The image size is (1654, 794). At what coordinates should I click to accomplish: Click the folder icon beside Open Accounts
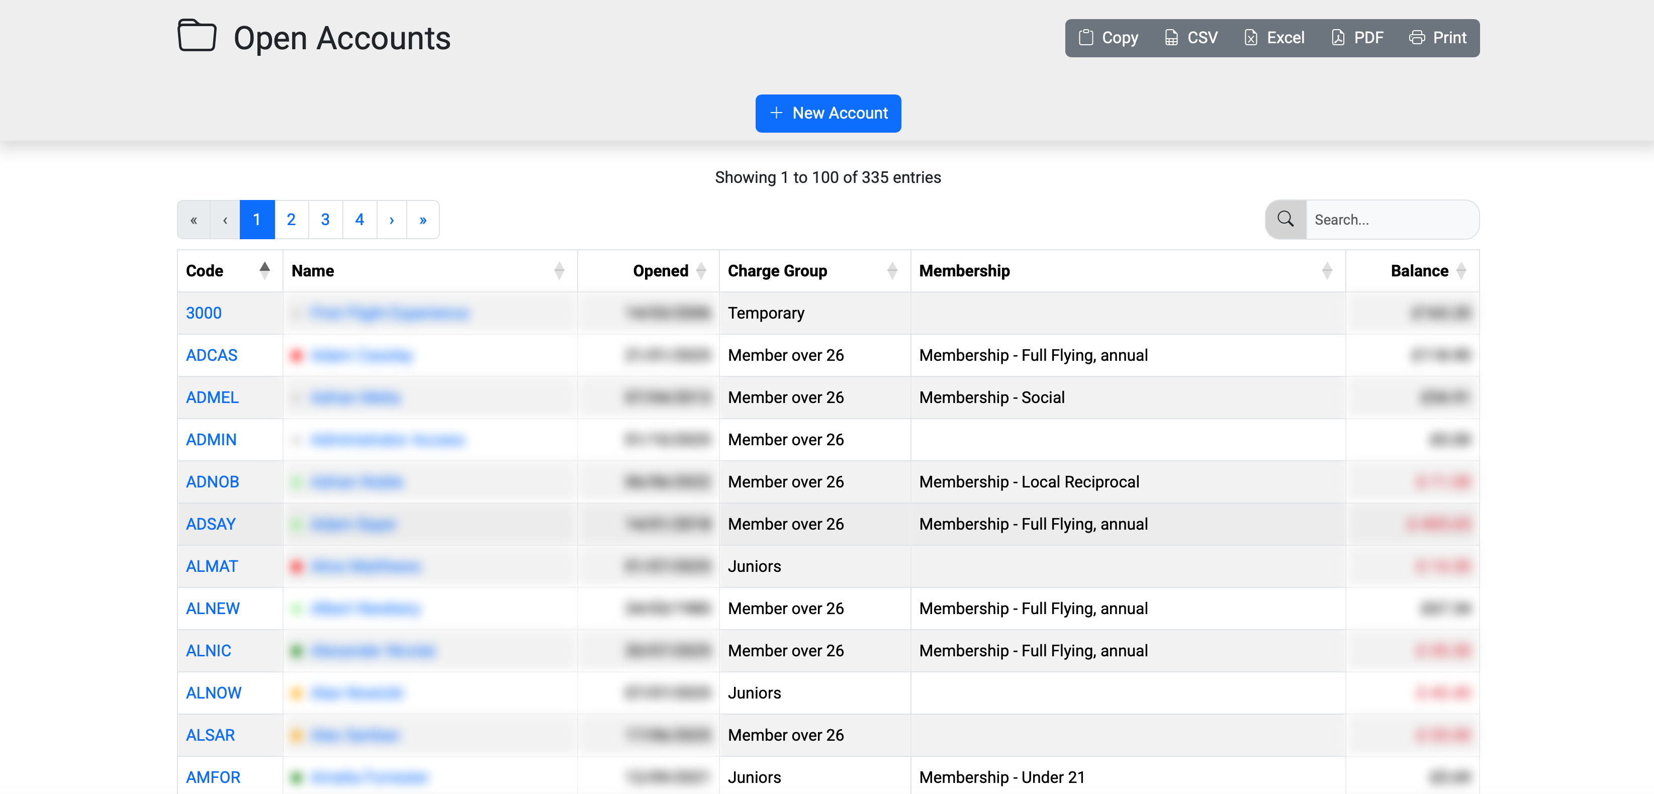coord(196,37)
